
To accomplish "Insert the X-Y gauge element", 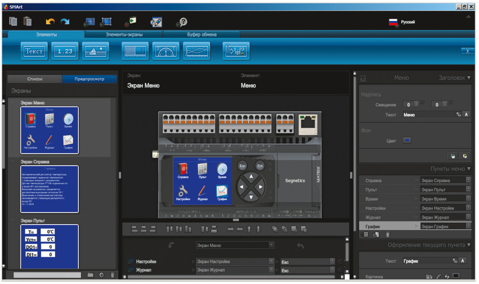I will pos(166,51).
